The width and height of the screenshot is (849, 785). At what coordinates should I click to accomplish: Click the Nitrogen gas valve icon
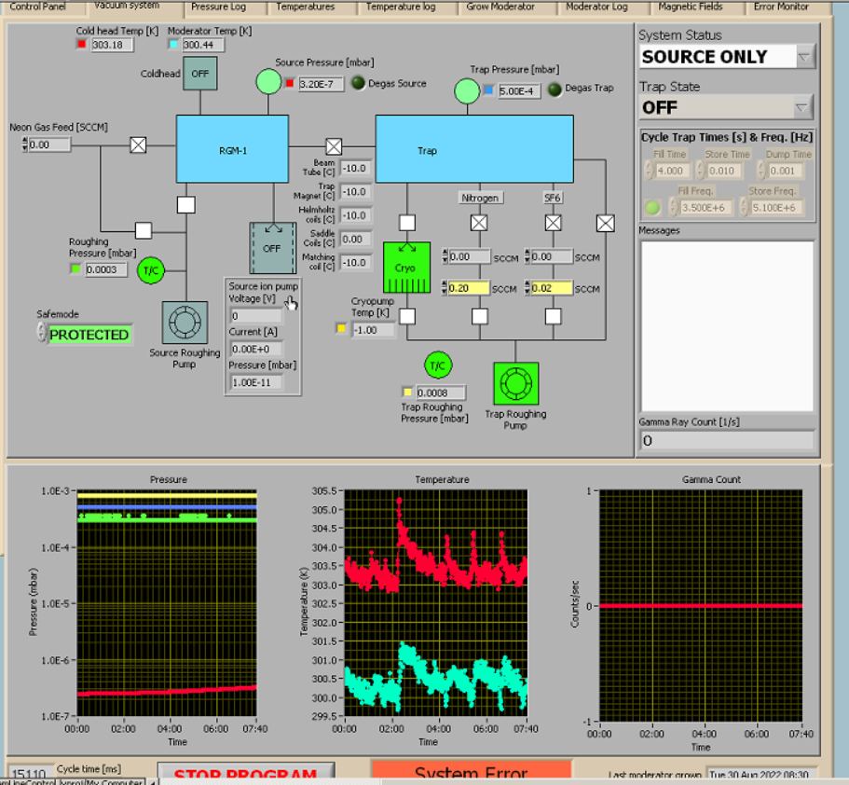click(x=479, y=223)
